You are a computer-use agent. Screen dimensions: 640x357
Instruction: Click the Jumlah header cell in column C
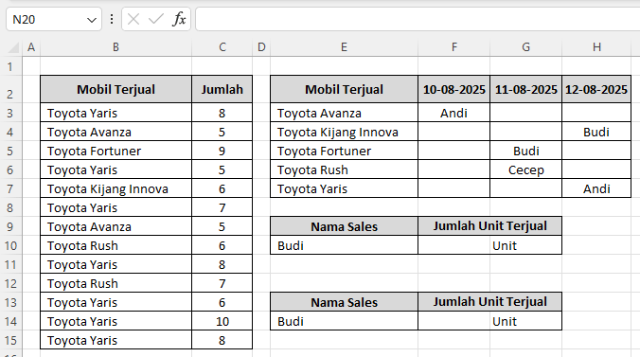click(222, 89)
